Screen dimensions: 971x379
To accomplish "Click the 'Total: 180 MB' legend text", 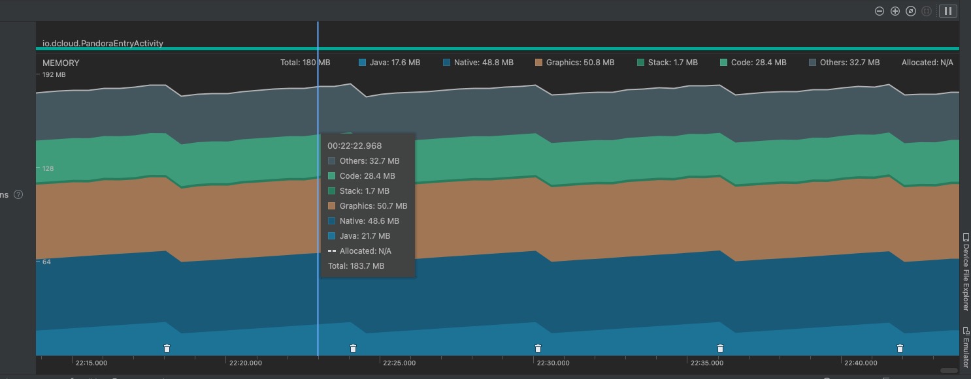I will [305, 63].
